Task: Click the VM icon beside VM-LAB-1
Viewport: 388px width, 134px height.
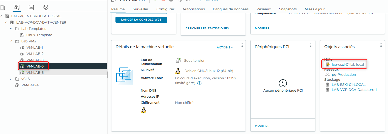Action: [x=22, y=47]
